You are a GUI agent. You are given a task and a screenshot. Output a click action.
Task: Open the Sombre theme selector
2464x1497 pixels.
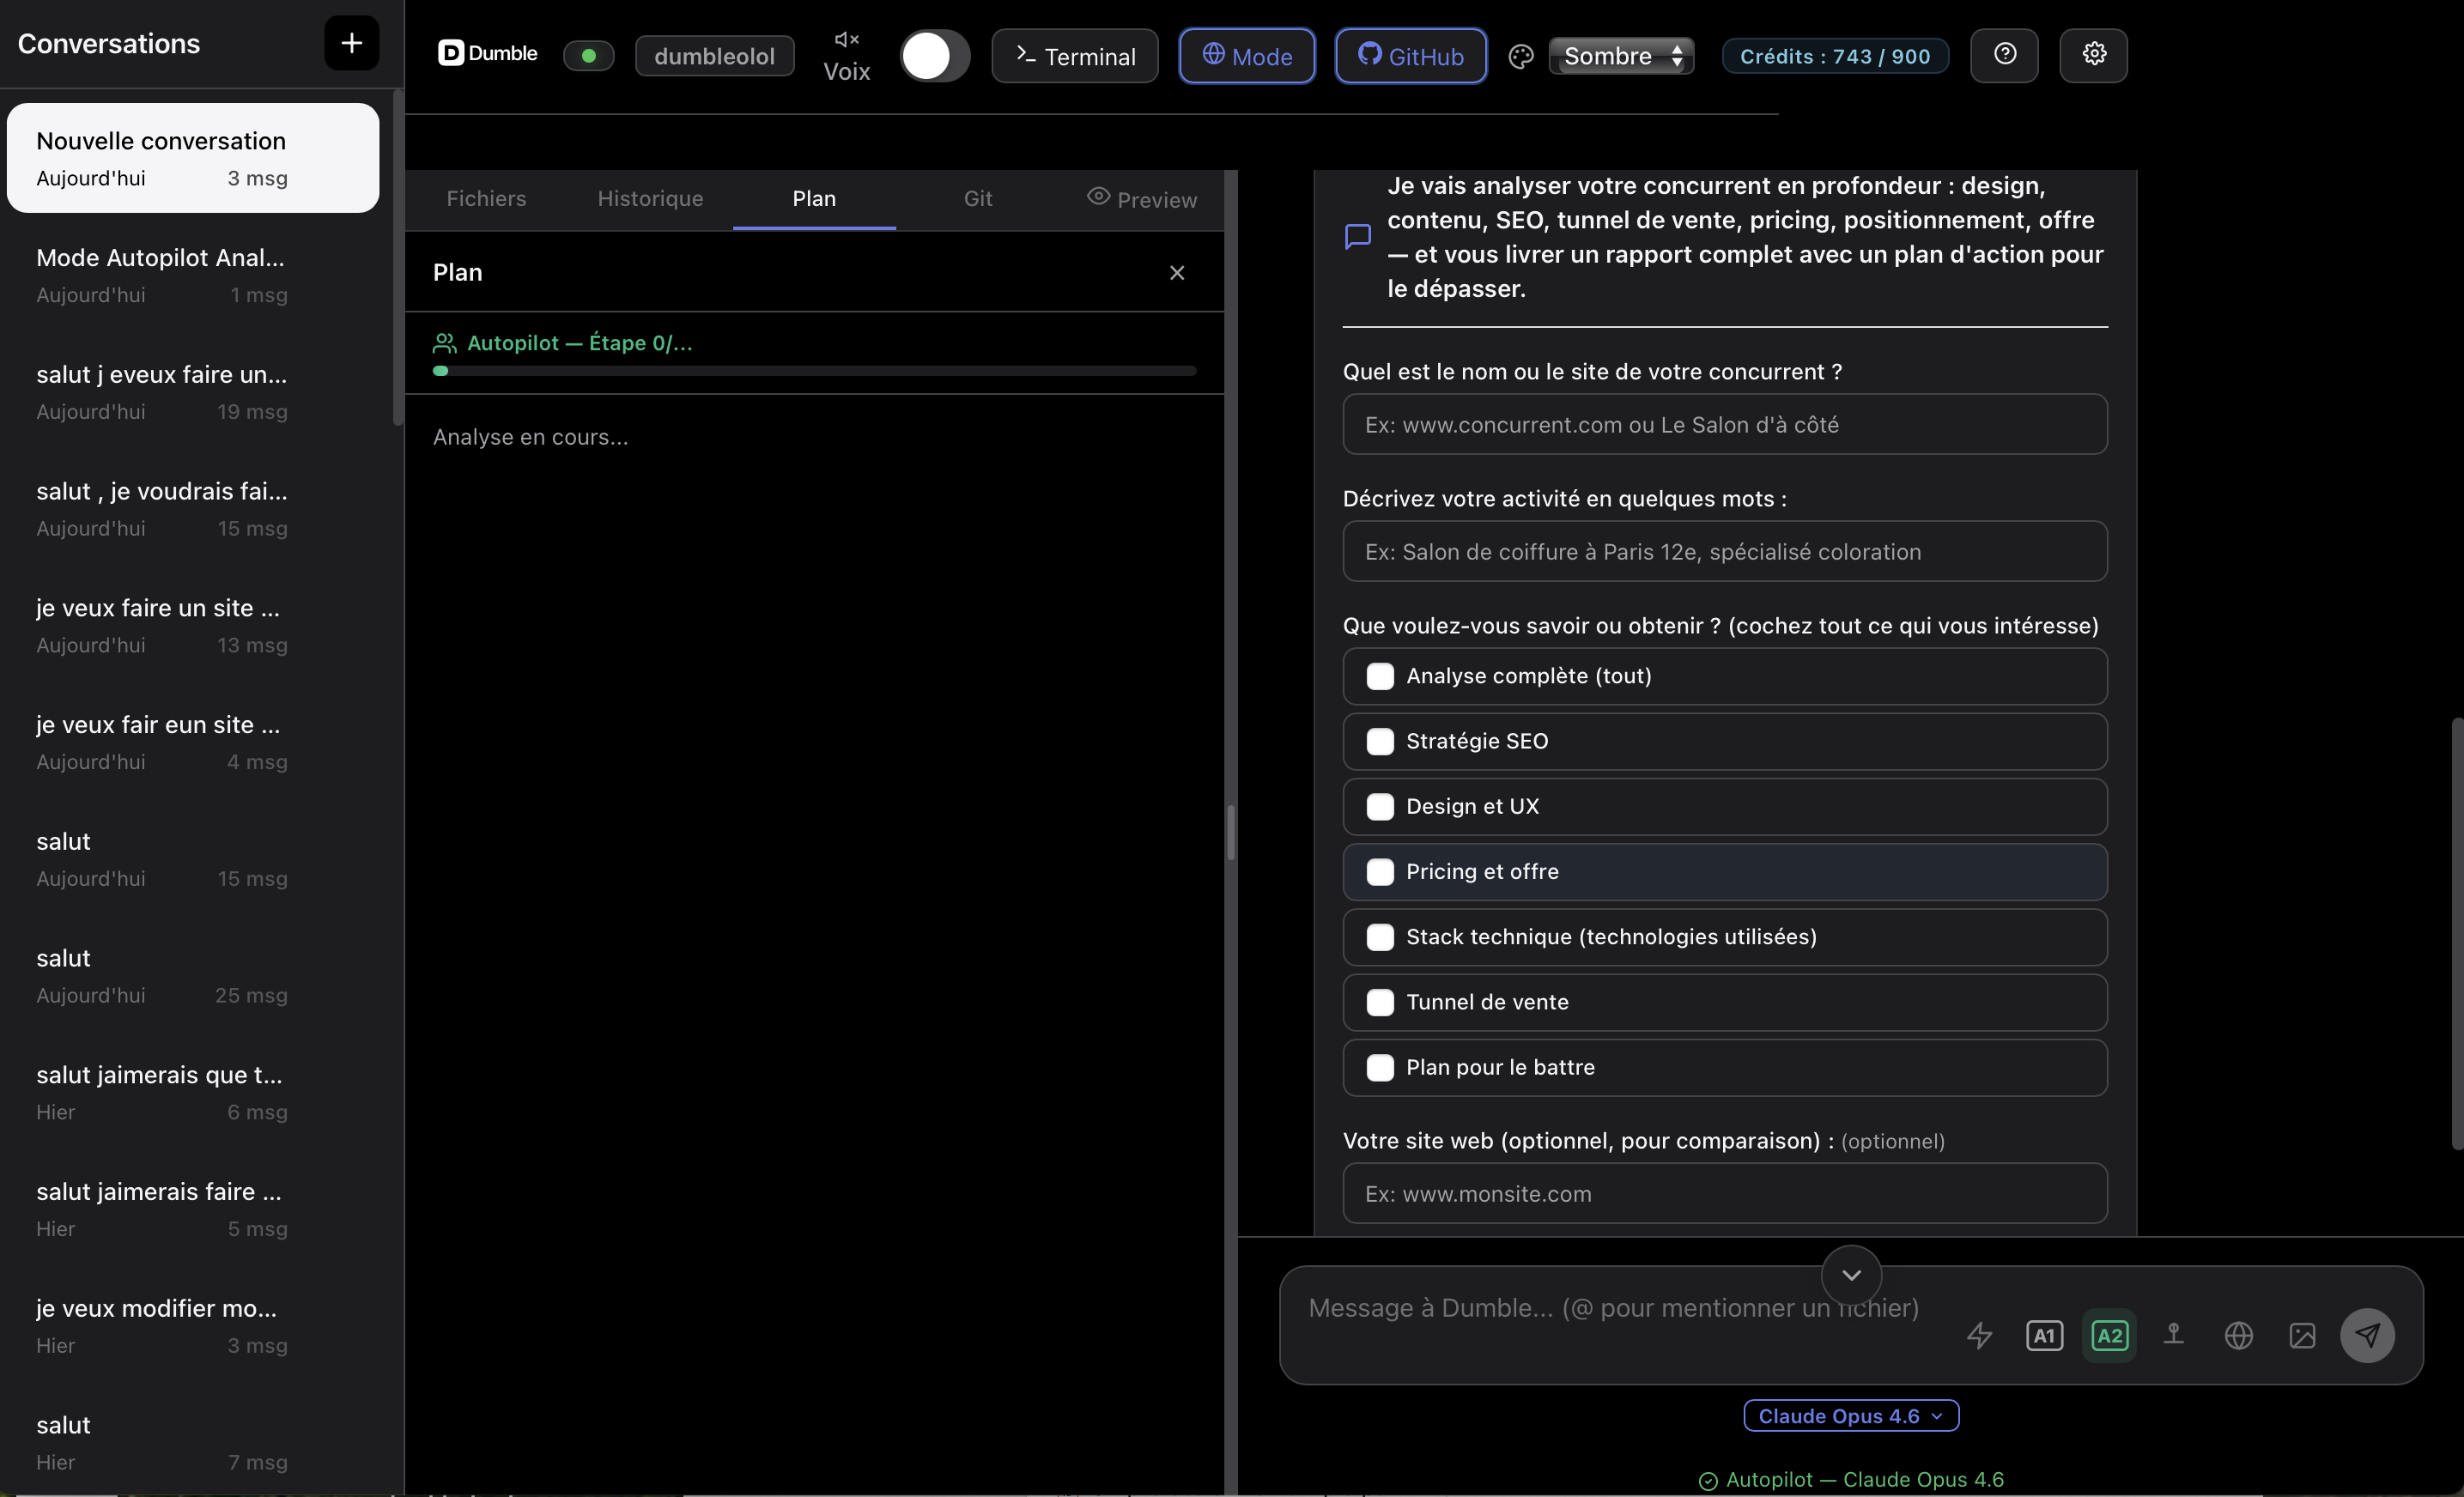1621,56
